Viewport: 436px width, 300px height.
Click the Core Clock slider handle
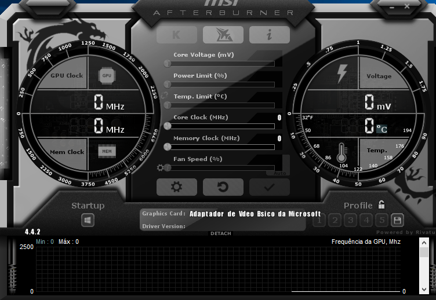click(168, 126)
